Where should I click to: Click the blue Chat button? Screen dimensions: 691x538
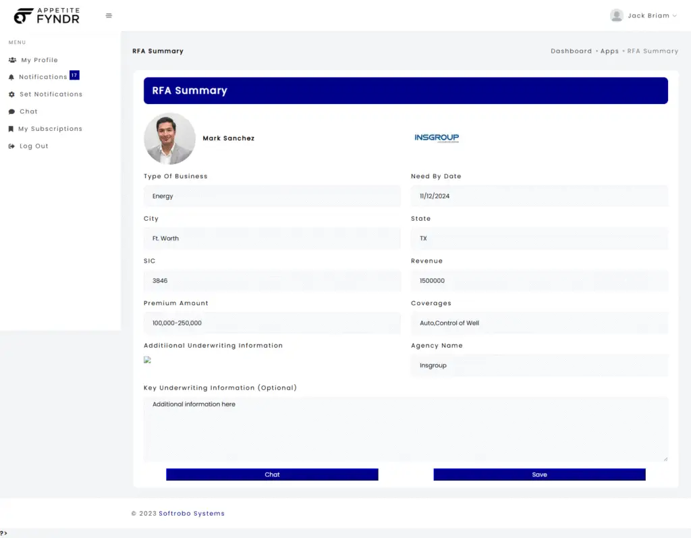click(x=272, y=475)
